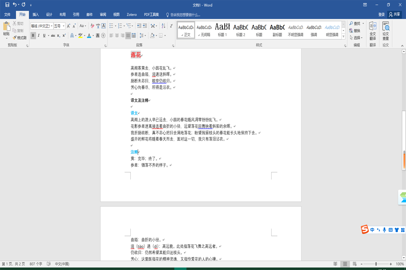Screen dimensions: 406x270
Task: Open the bullet list dropdown arrow
Action: pos(115,26)
